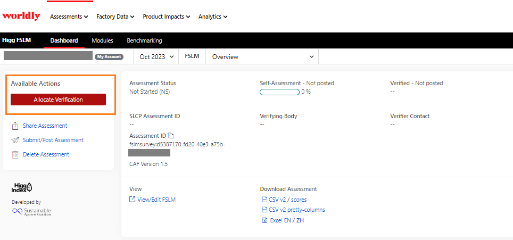This screenshot has width=513, height=240.
Task: Open the Overview dropdown selector
Action: click(262, 57)
